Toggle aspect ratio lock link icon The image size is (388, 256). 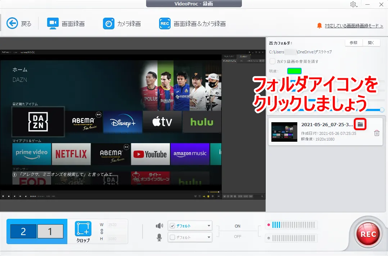pos(102,231)
